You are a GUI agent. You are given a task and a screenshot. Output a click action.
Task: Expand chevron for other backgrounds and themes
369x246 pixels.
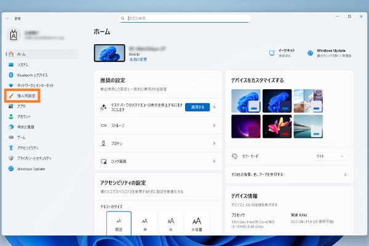tap(345, 175)
